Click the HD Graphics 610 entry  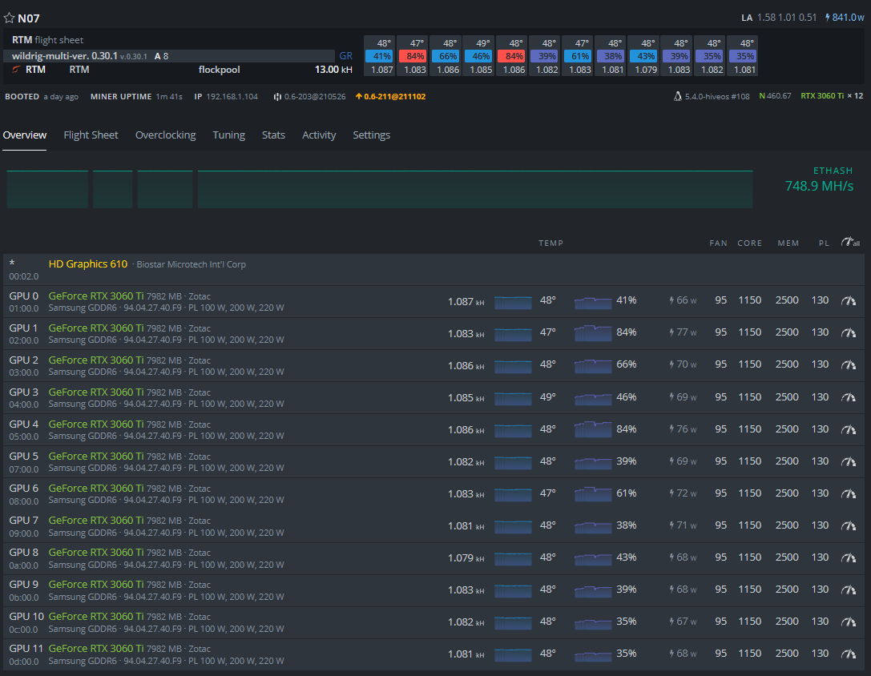click(88, 264)
